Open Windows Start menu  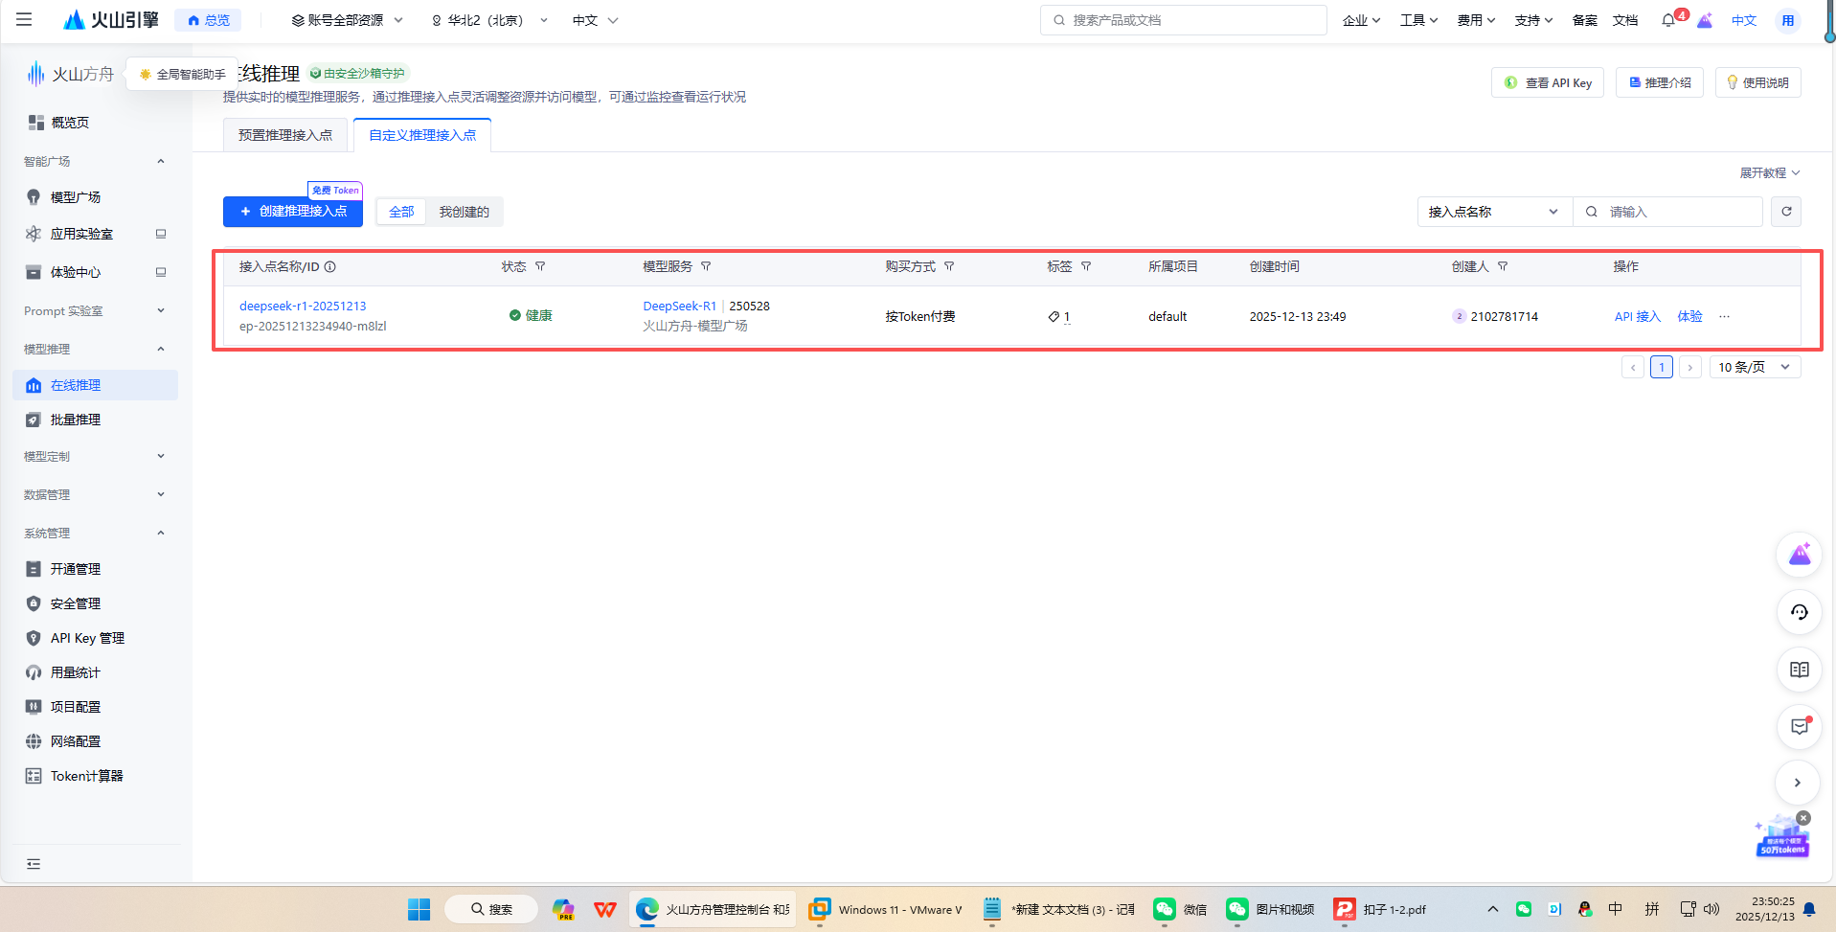coord(419,909)
